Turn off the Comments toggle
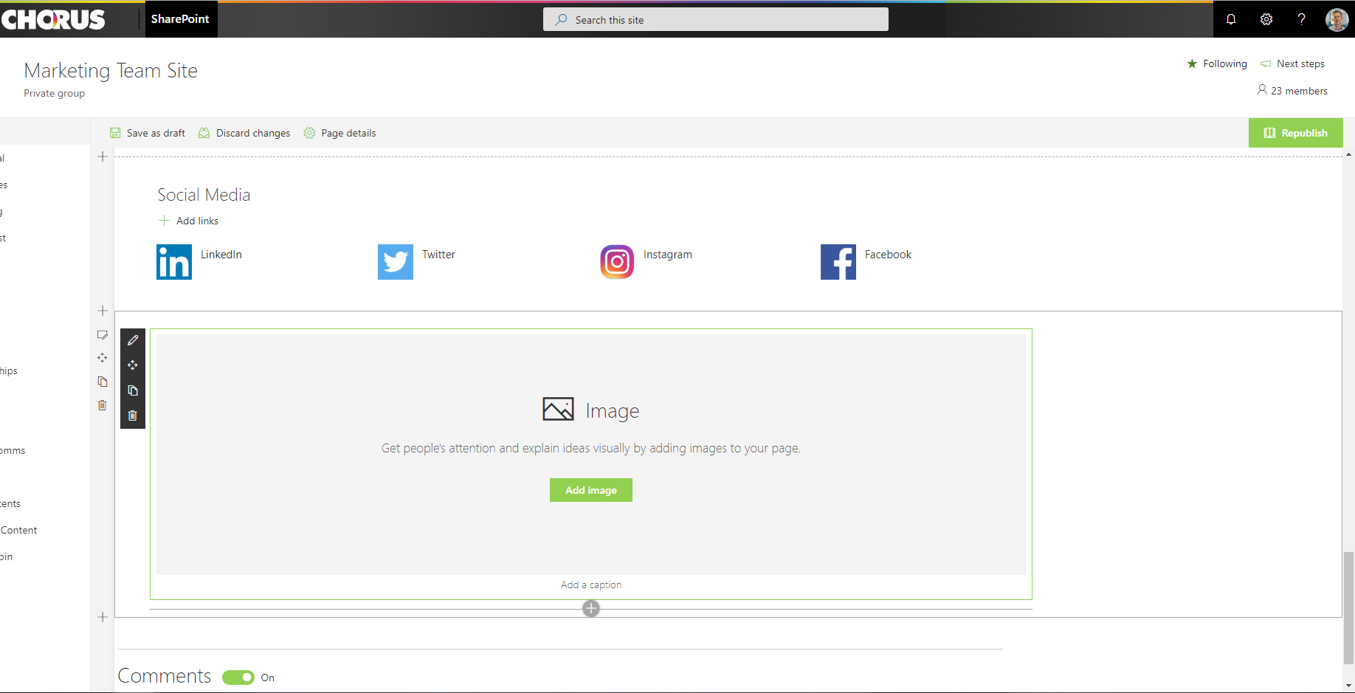 click(238, 678)
